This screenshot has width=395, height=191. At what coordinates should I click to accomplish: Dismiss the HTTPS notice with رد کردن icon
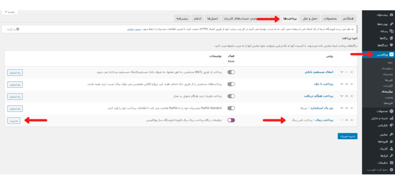coord(18,29)
